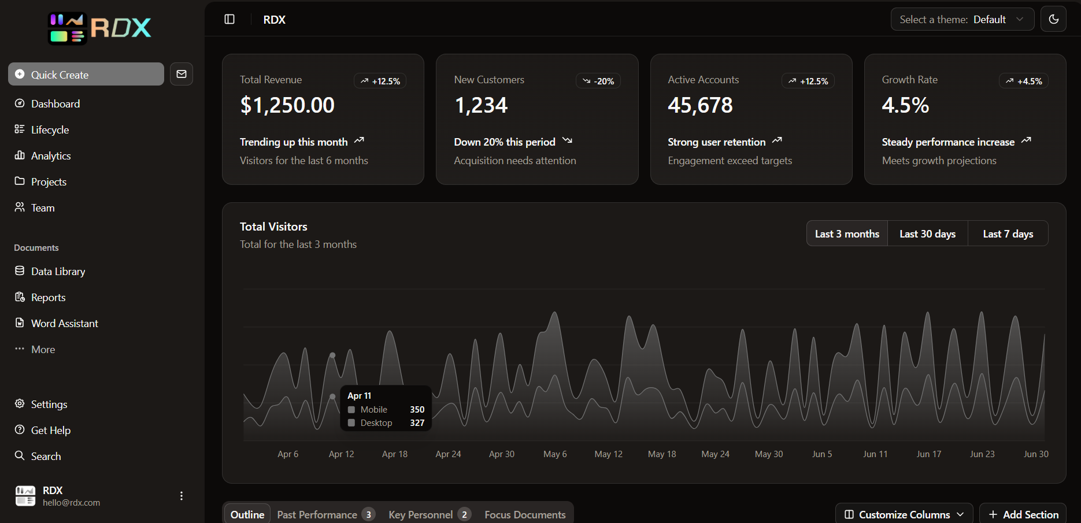This screenshot has height=523, width=1081.
Task: Click the Add Section button
Action: click(x=1023, y=514)
